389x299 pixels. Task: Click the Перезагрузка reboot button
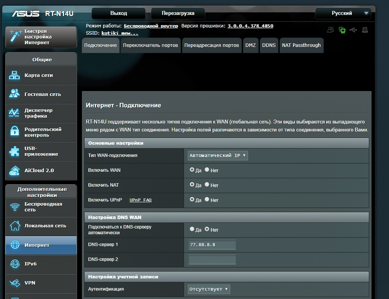tap(178, 13)
